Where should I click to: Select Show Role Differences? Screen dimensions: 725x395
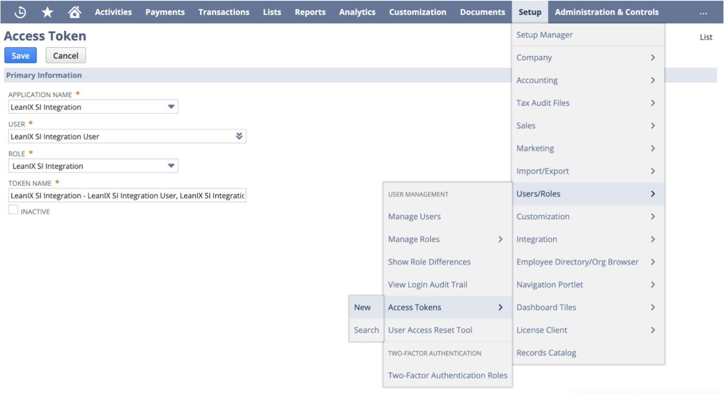tap(448, 262)
